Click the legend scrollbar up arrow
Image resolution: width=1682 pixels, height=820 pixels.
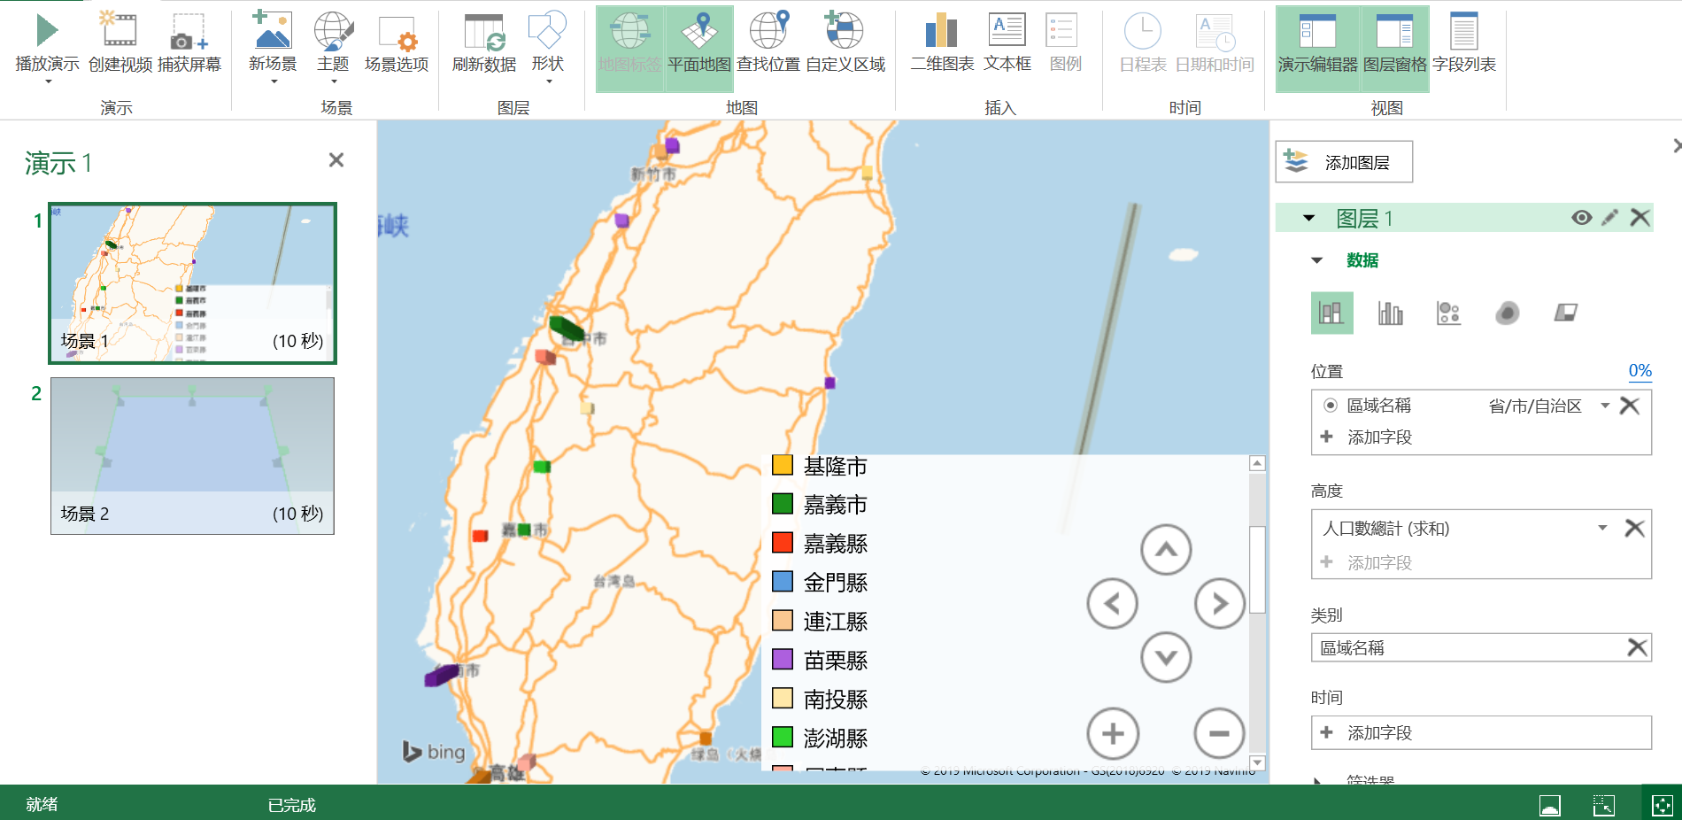[x=1257, y=463]
